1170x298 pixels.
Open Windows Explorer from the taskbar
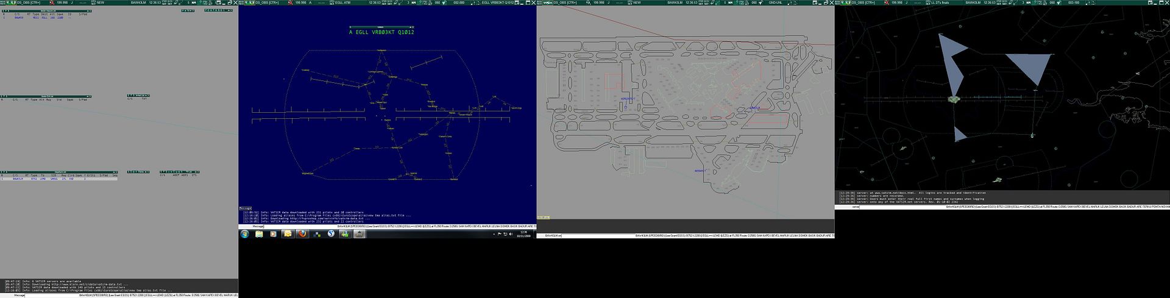pyautogui.click(x=259, y=234)
